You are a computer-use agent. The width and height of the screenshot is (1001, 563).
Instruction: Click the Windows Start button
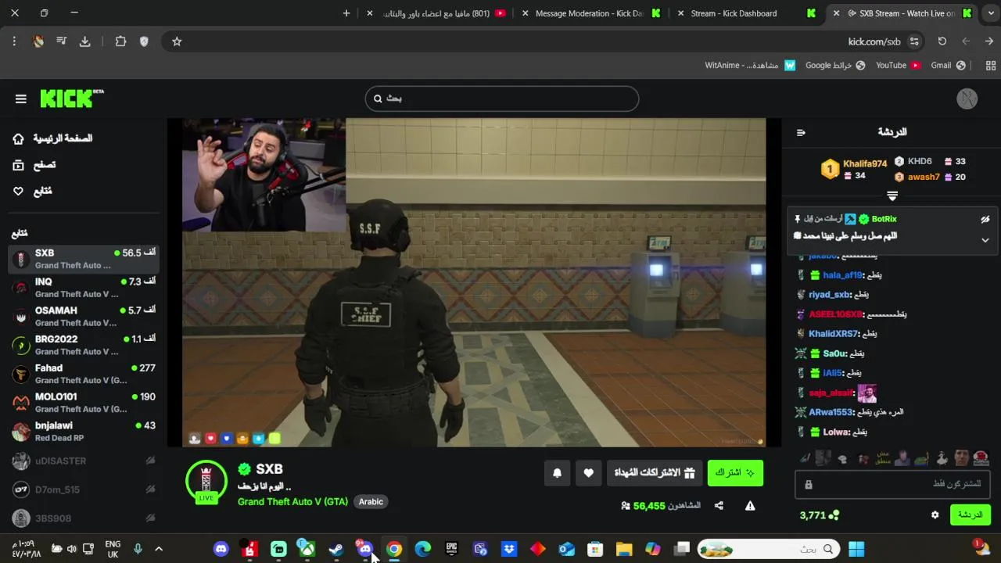pos(856,549)
